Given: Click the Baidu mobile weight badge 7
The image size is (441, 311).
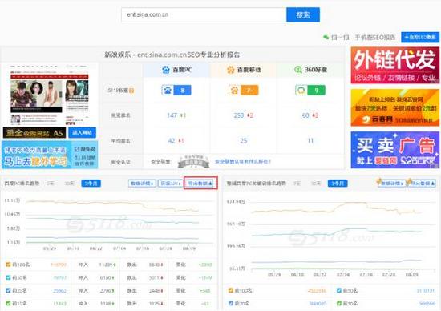Looking at the screenshot, I should 243,91.
